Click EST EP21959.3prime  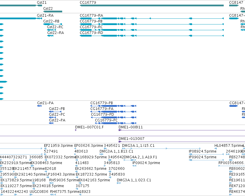coord(58,146)
